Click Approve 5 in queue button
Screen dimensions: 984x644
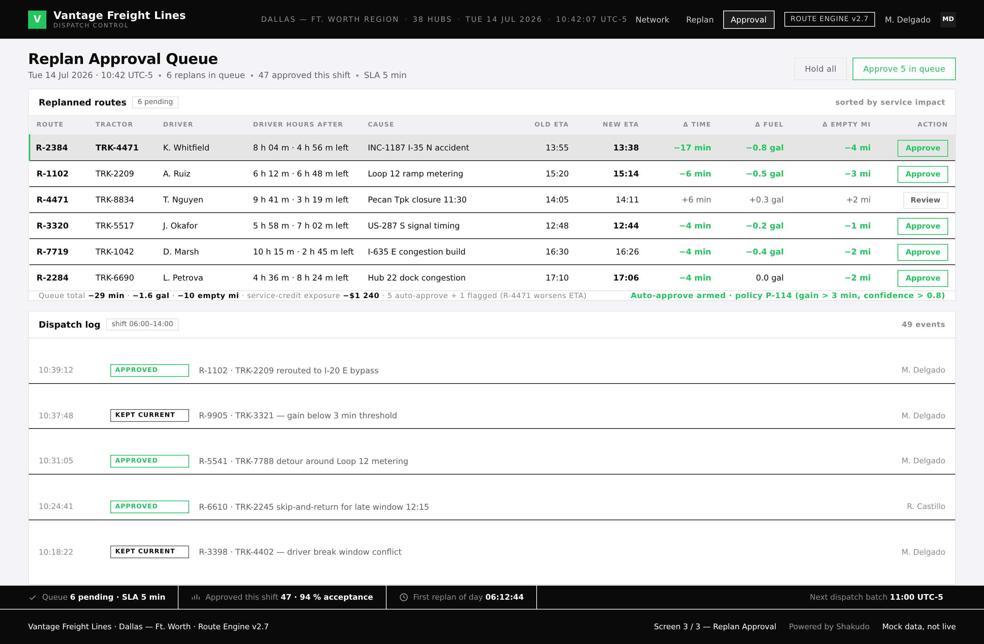(x=904, y=69)
